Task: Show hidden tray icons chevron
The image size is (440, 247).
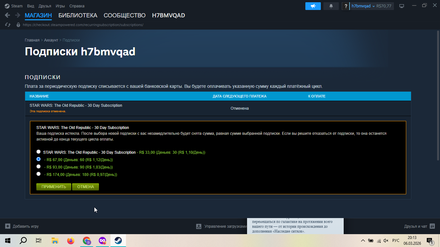Action: 363,241
